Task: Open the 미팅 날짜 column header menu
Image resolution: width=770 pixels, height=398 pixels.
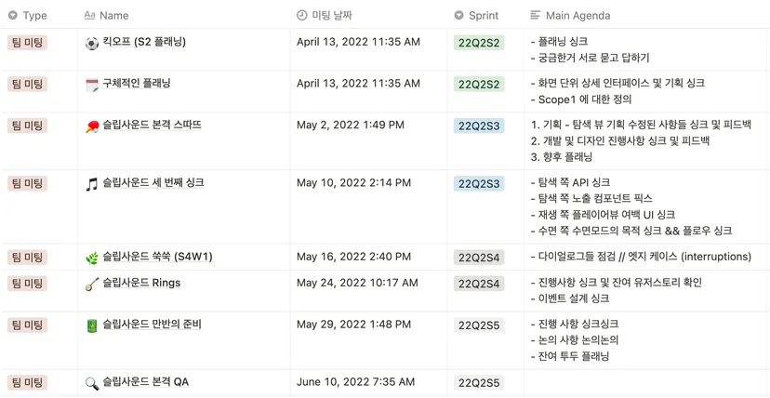Action: [325, 16]
